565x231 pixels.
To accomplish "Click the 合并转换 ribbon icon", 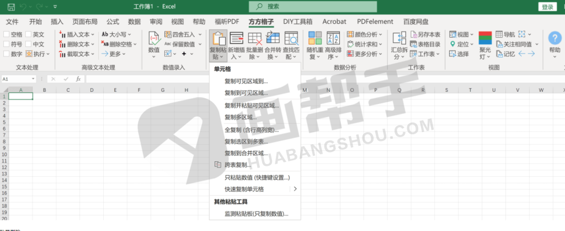I will [273, 39].
